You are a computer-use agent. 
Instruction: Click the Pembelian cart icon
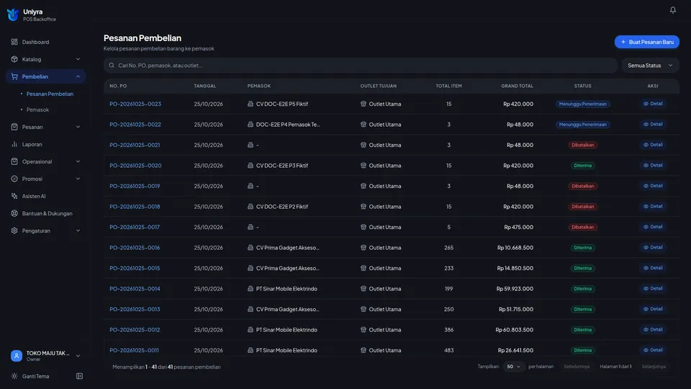pos(14,76)
